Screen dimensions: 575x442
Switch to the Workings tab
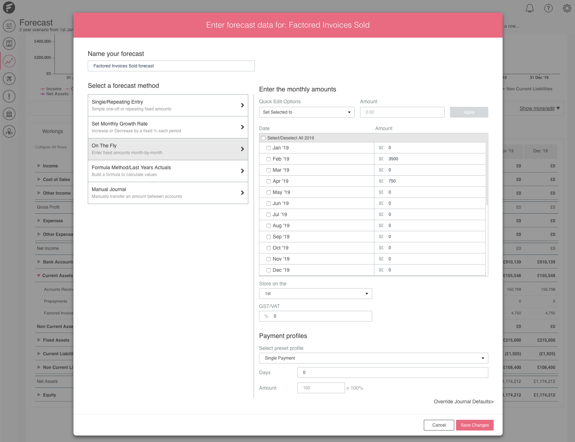53,131
